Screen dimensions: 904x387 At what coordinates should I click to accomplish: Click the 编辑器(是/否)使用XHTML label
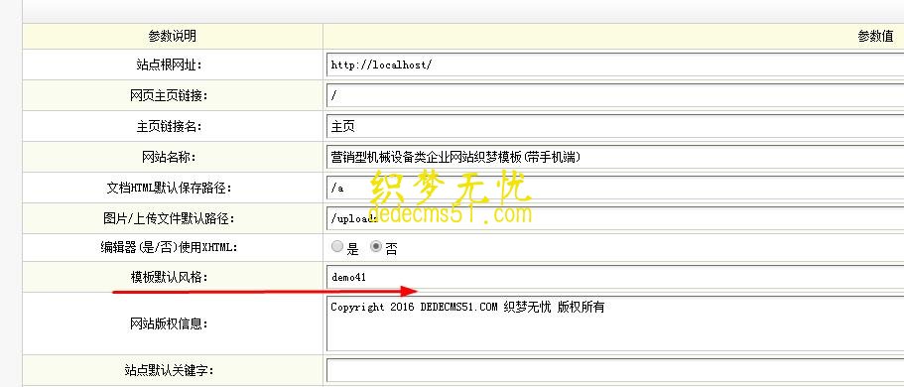pyautogui.click(x=169, y=247)
